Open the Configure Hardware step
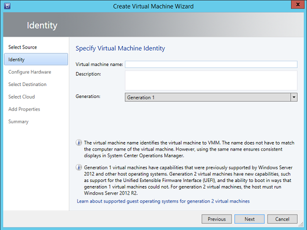 tap(29, 72)
